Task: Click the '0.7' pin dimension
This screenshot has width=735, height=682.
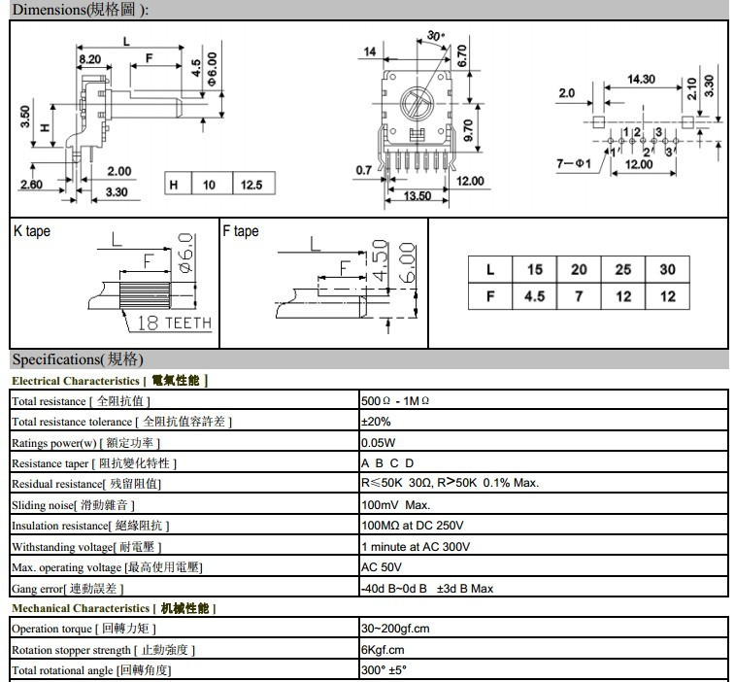Action: coord(364,170)
